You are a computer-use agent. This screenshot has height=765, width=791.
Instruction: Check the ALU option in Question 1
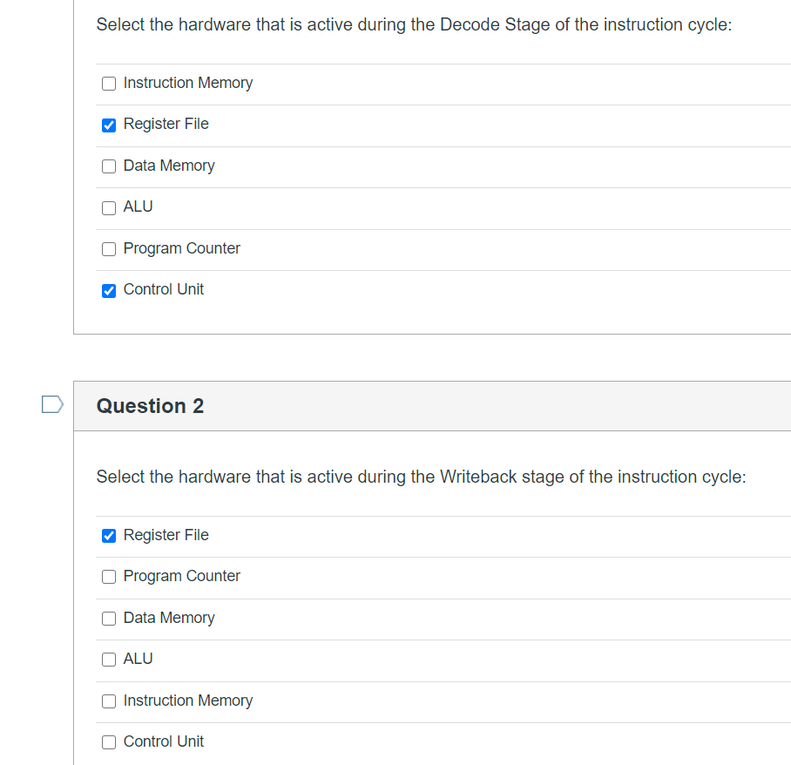click(108, 207)
